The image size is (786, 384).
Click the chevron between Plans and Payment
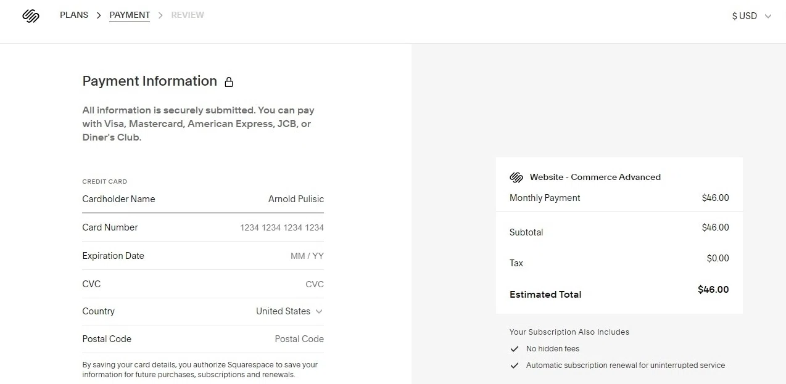(99, 15)
